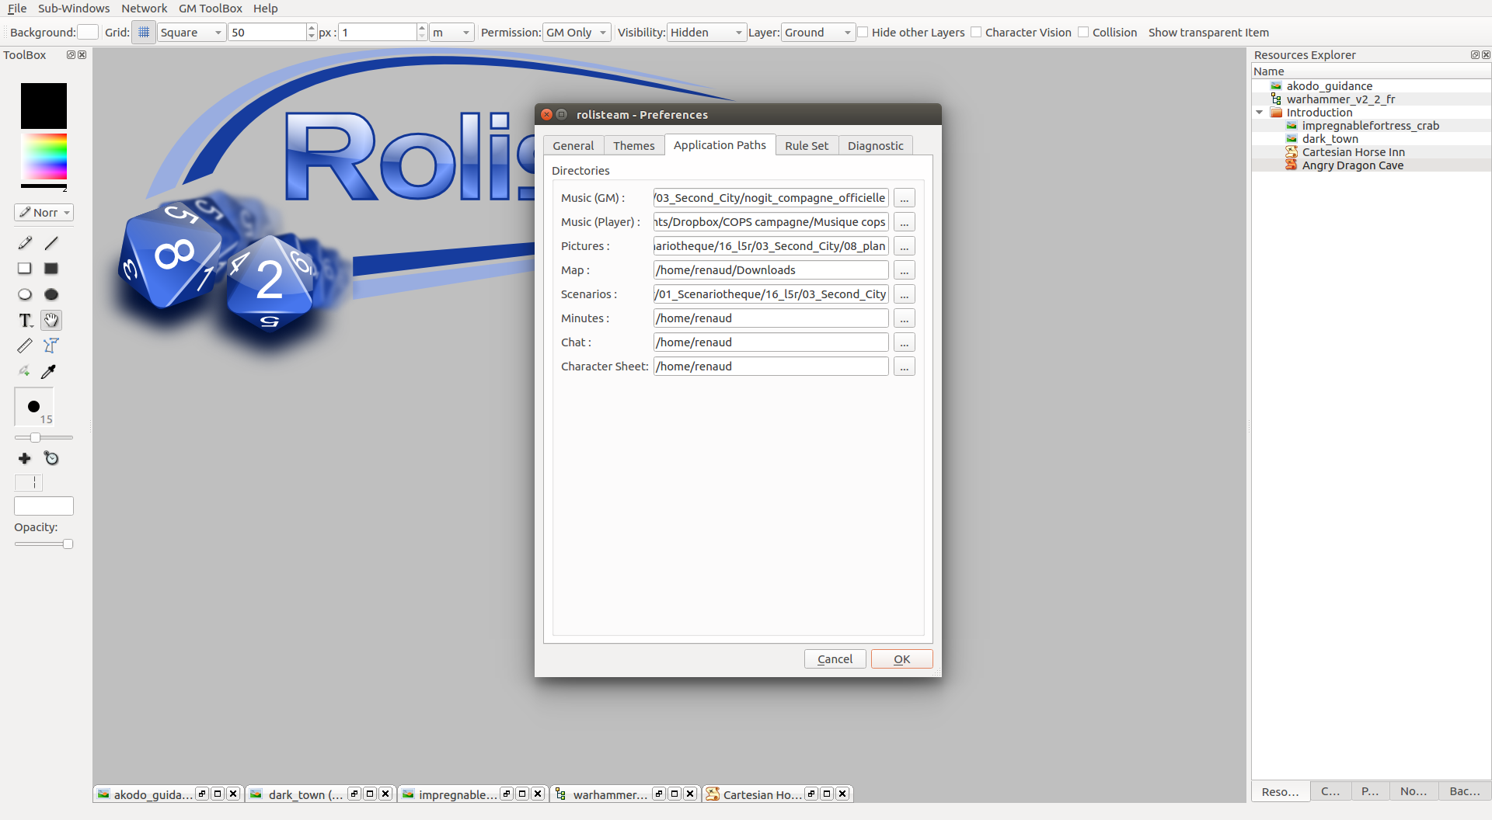Check the Character Vision option
This screenshot has height=820, width=1492.
pyautogui.click(x=977, y=33)
